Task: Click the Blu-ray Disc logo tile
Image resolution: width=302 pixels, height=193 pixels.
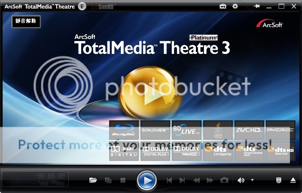Action: (x=124, y=130)
